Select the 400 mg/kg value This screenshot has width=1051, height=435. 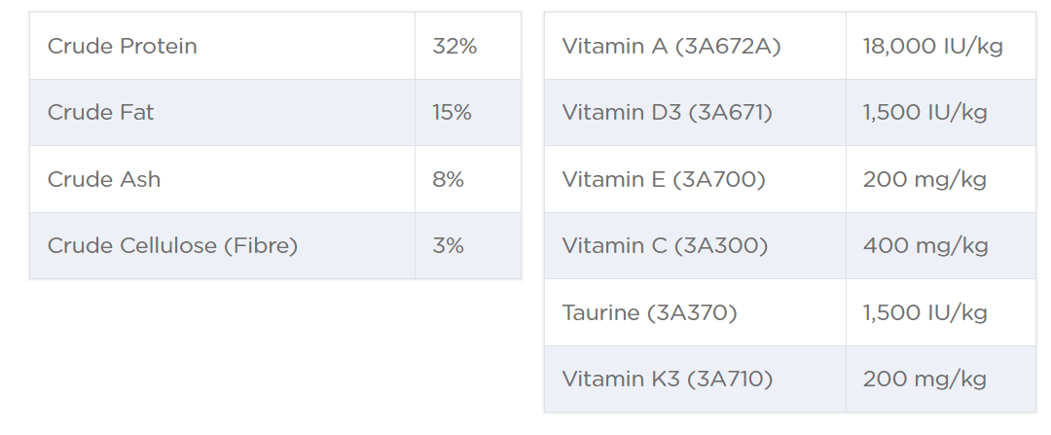point(925,246)
